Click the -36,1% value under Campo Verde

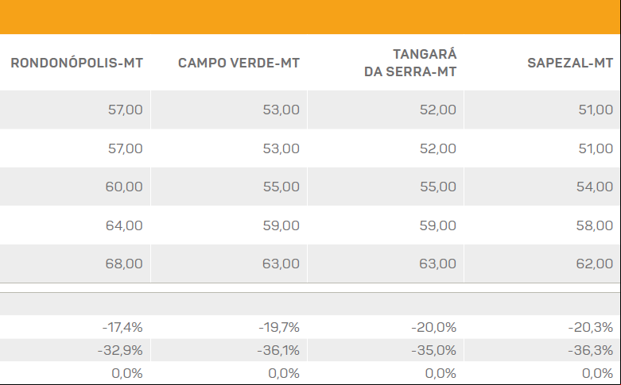[x=278, y=350]
